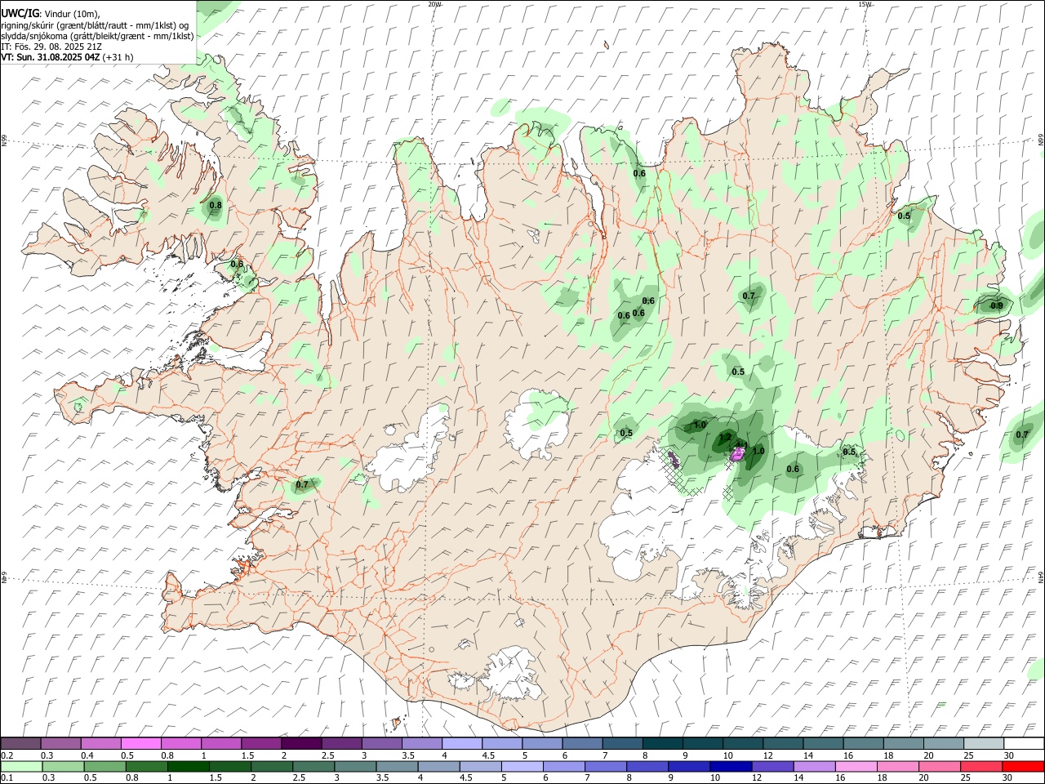1045x784 pixels.
Task: Click the 'rigning/skúrir' legend description line
Action: point(95,25)
